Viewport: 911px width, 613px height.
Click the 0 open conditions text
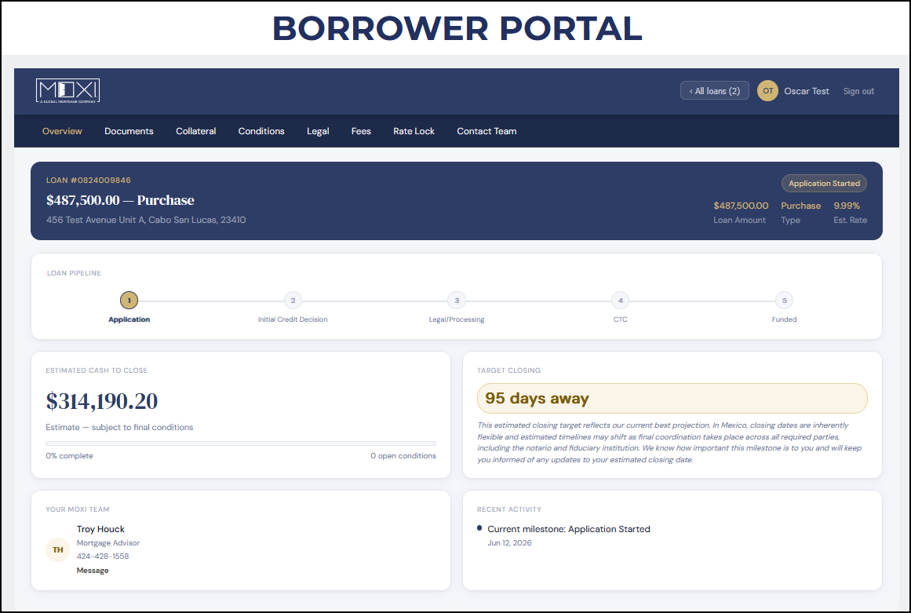403,456
